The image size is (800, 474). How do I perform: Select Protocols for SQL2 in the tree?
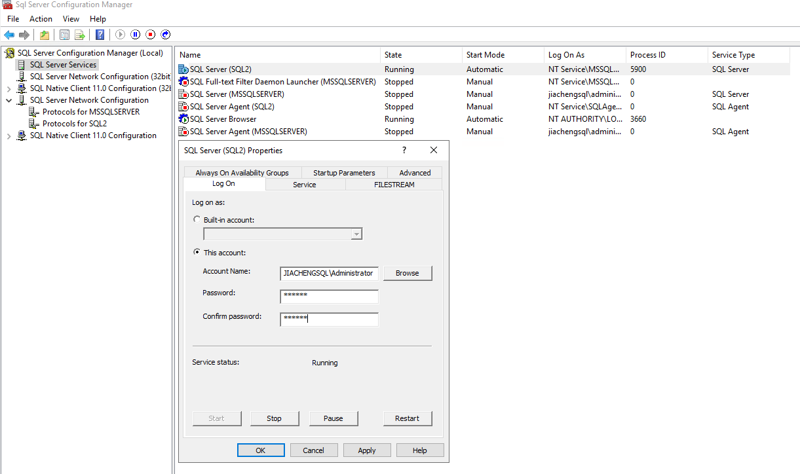75,124
